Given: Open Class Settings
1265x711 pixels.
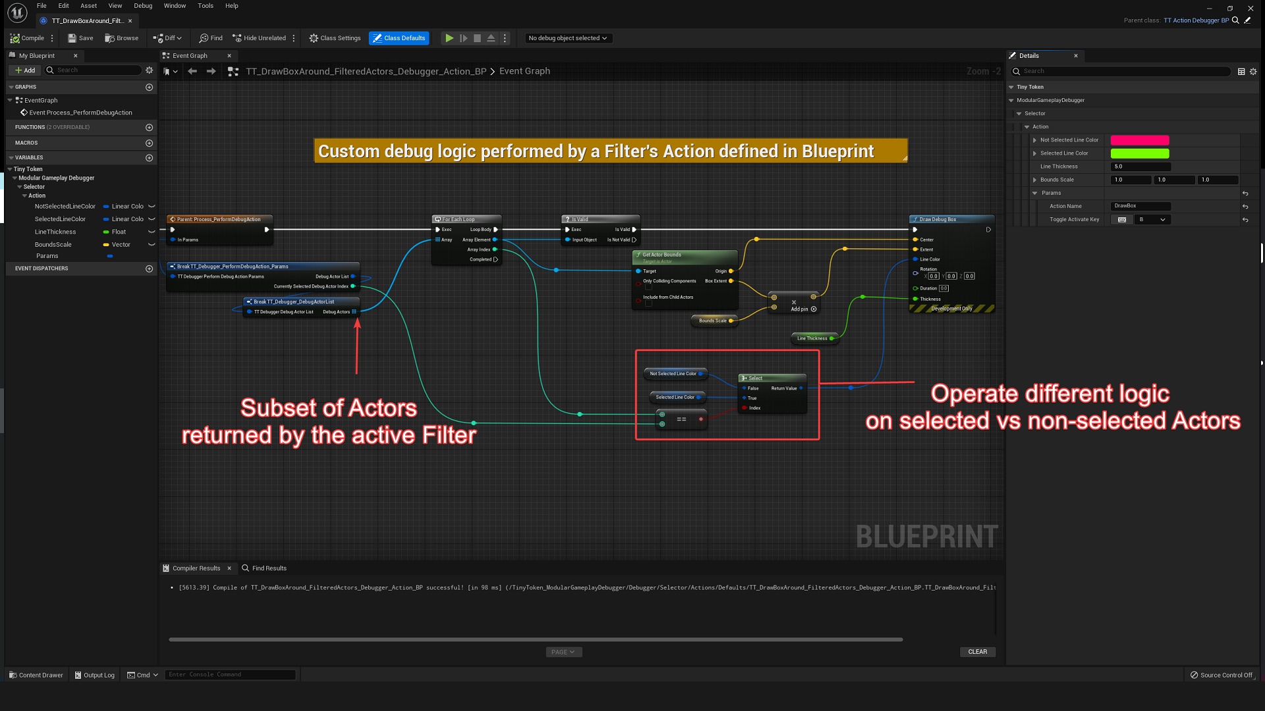Looking at the screenshot, I should click(x=334, y=38).
